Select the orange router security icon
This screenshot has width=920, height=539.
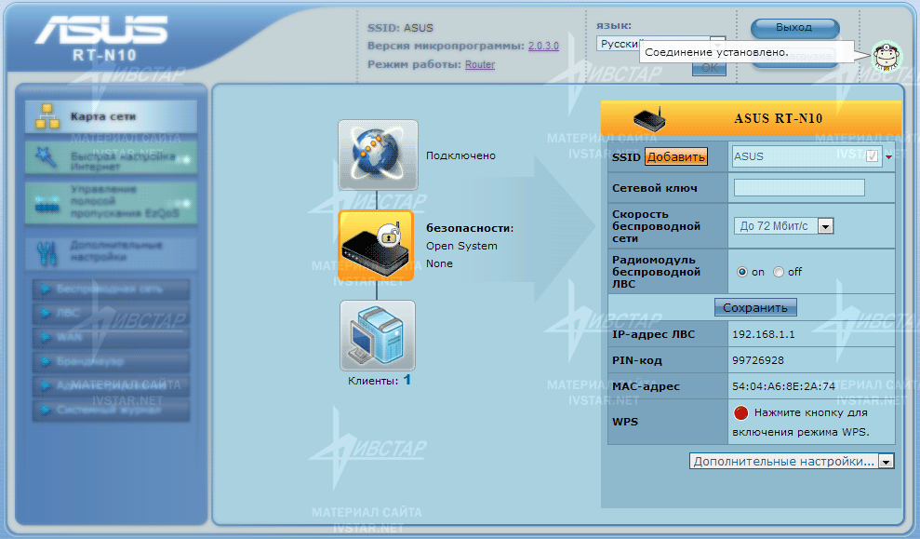[376, 246]
